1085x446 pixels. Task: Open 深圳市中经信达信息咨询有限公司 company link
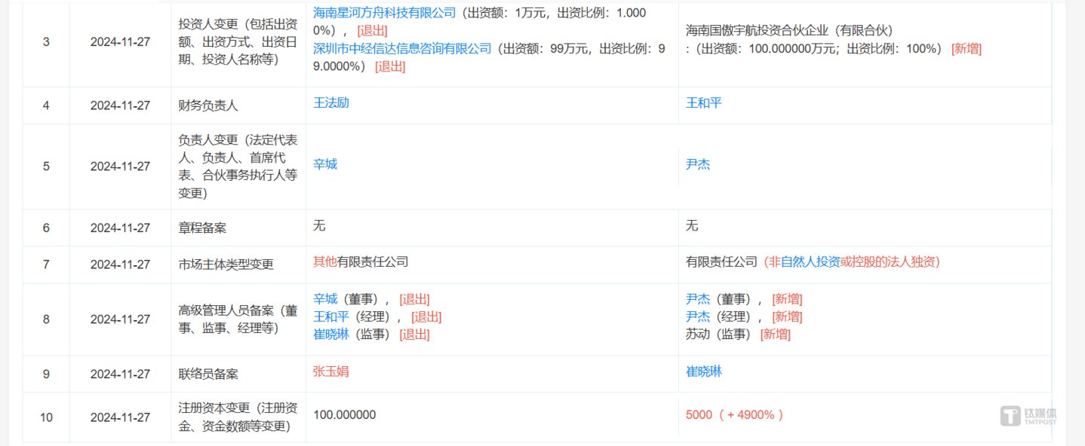(402, 48)
